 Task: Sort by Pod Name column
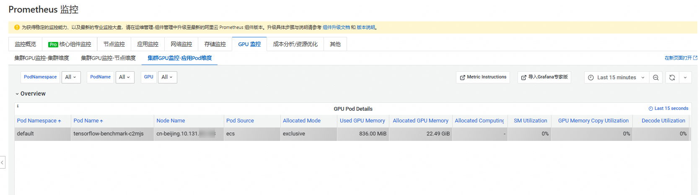coord(88,121)
